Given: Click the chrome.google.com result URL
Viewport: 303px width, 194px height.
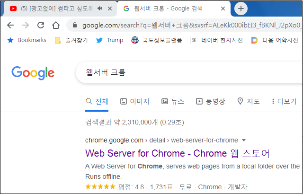Looking at the screenshot, I should point(161,140).
